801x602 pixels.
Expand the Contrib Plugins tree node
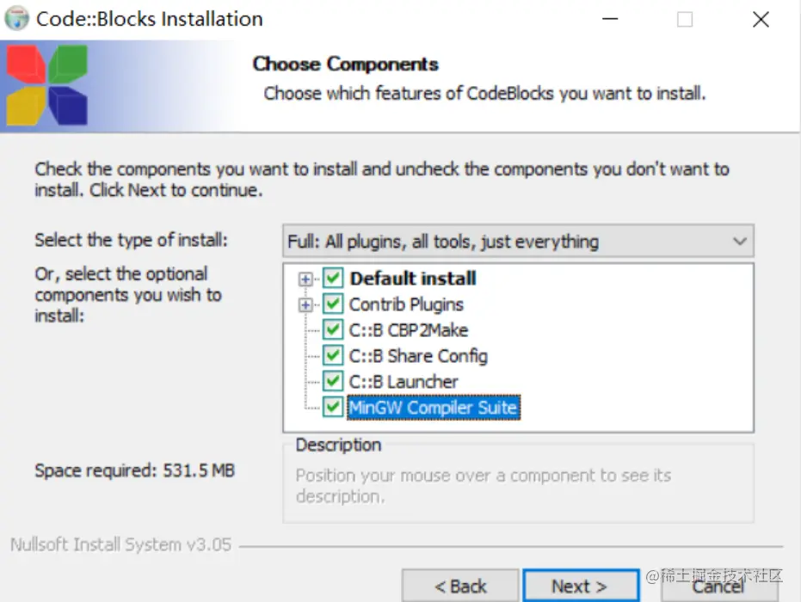tap(305, 305)
